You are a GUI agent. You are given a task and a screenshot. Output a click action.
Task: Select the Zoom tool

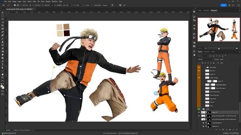click(x=3, y=78)
